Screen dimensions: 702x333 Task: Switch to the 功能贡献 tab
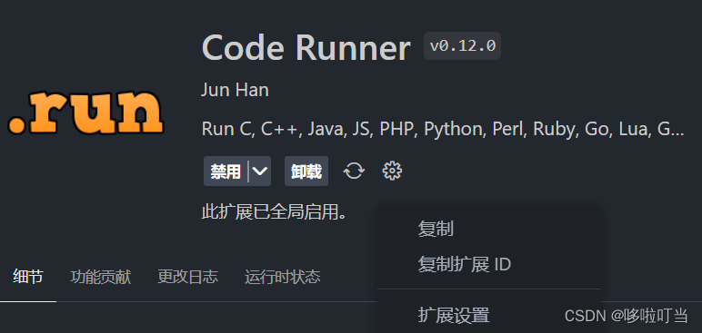101,277
